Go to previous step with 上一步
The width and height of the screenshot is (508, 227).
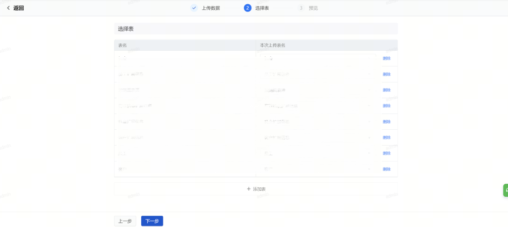125,221
